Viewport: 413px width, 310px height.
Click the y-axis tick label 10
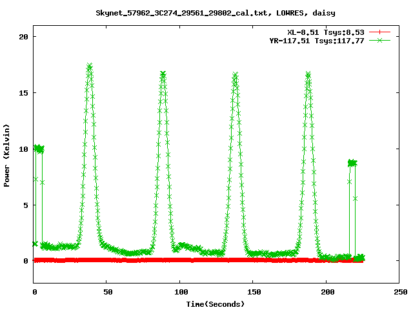23,149
